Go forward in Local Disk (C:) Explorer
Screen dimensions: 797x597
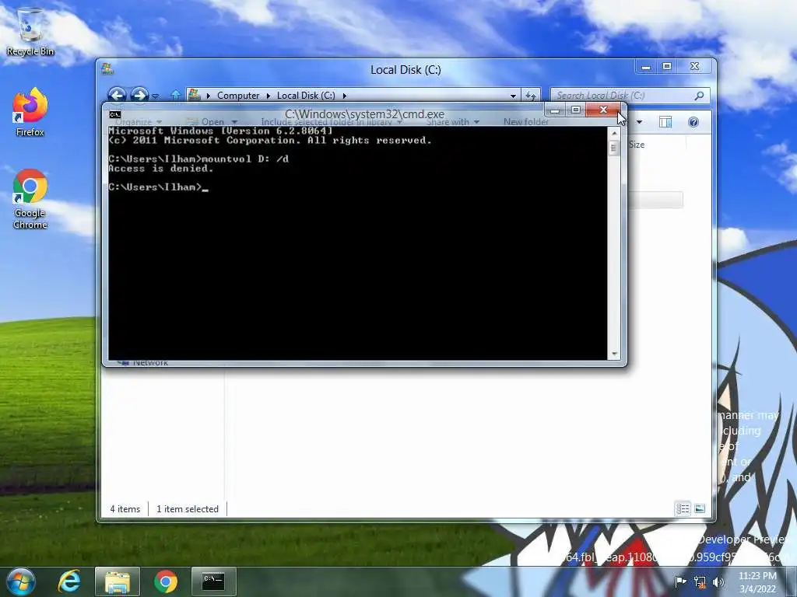click(x=139, y=95)
